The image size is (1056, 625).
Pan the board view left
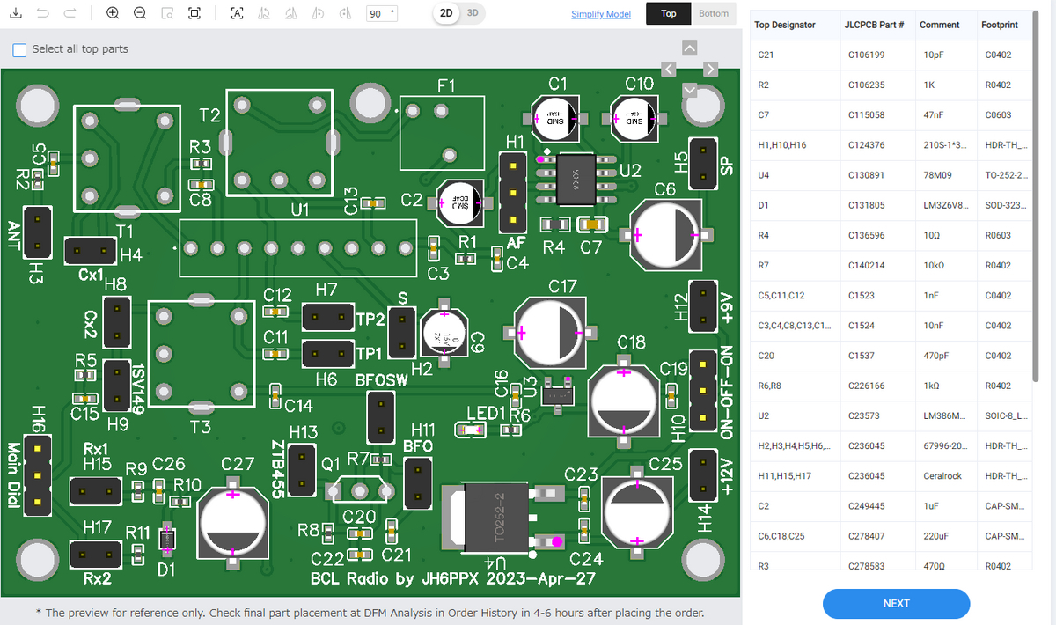[x=668, y=69]
